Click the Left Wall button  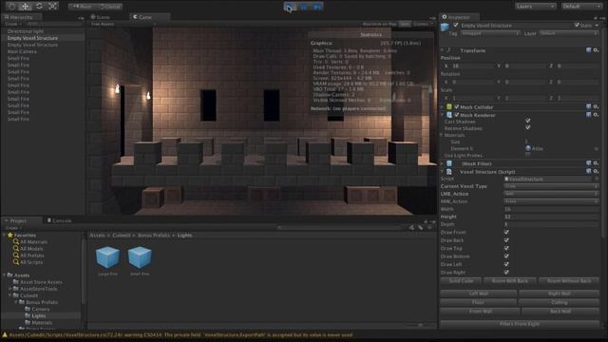click(x=479, y=294)
